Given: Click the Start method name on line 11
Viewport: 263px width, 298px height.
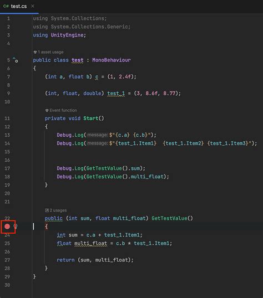Looking at the screenshot, I should (x=90, y=119).
